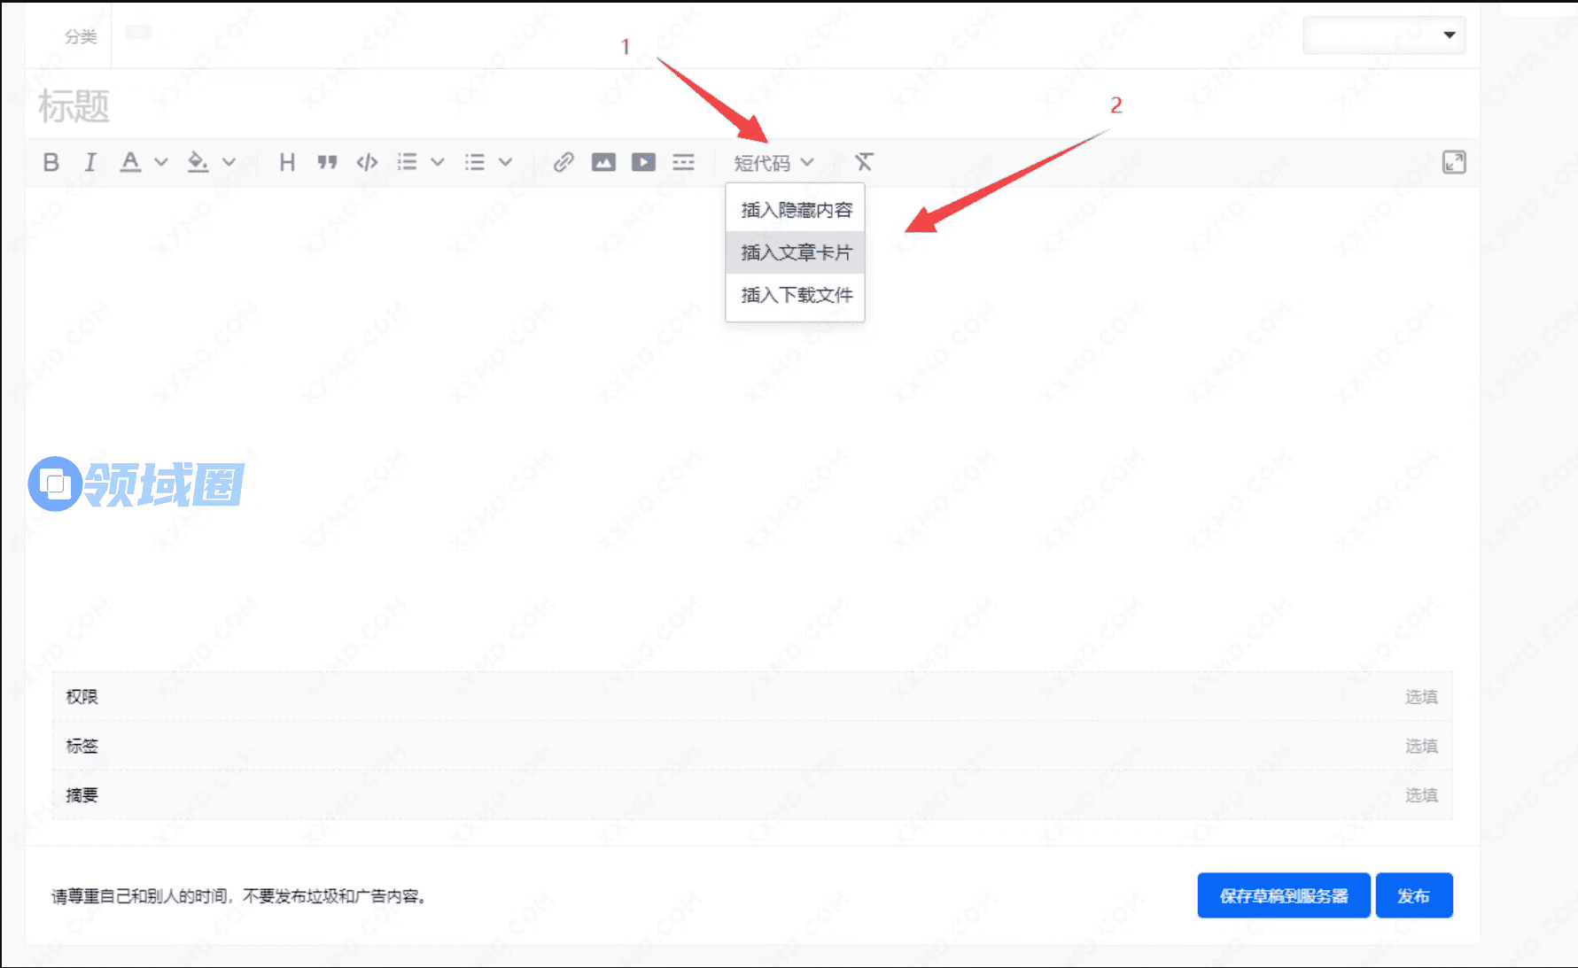Click the code block icon

367,162
